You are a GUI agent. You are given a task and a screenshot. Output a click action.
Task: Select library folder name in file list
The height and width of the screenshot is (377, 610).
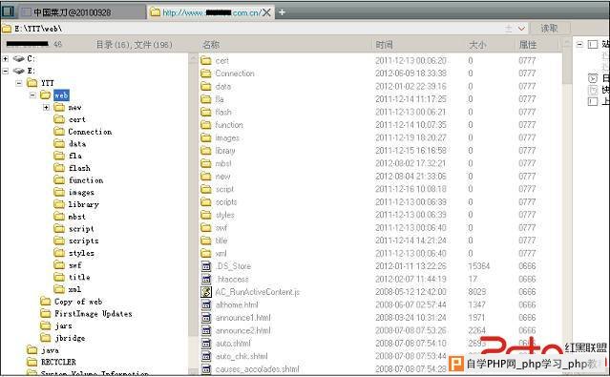(x=225, y=151)
